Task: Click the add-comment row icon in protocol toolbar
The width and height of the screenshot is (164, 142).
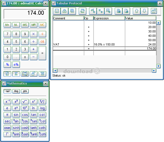Action: [108, 11]
